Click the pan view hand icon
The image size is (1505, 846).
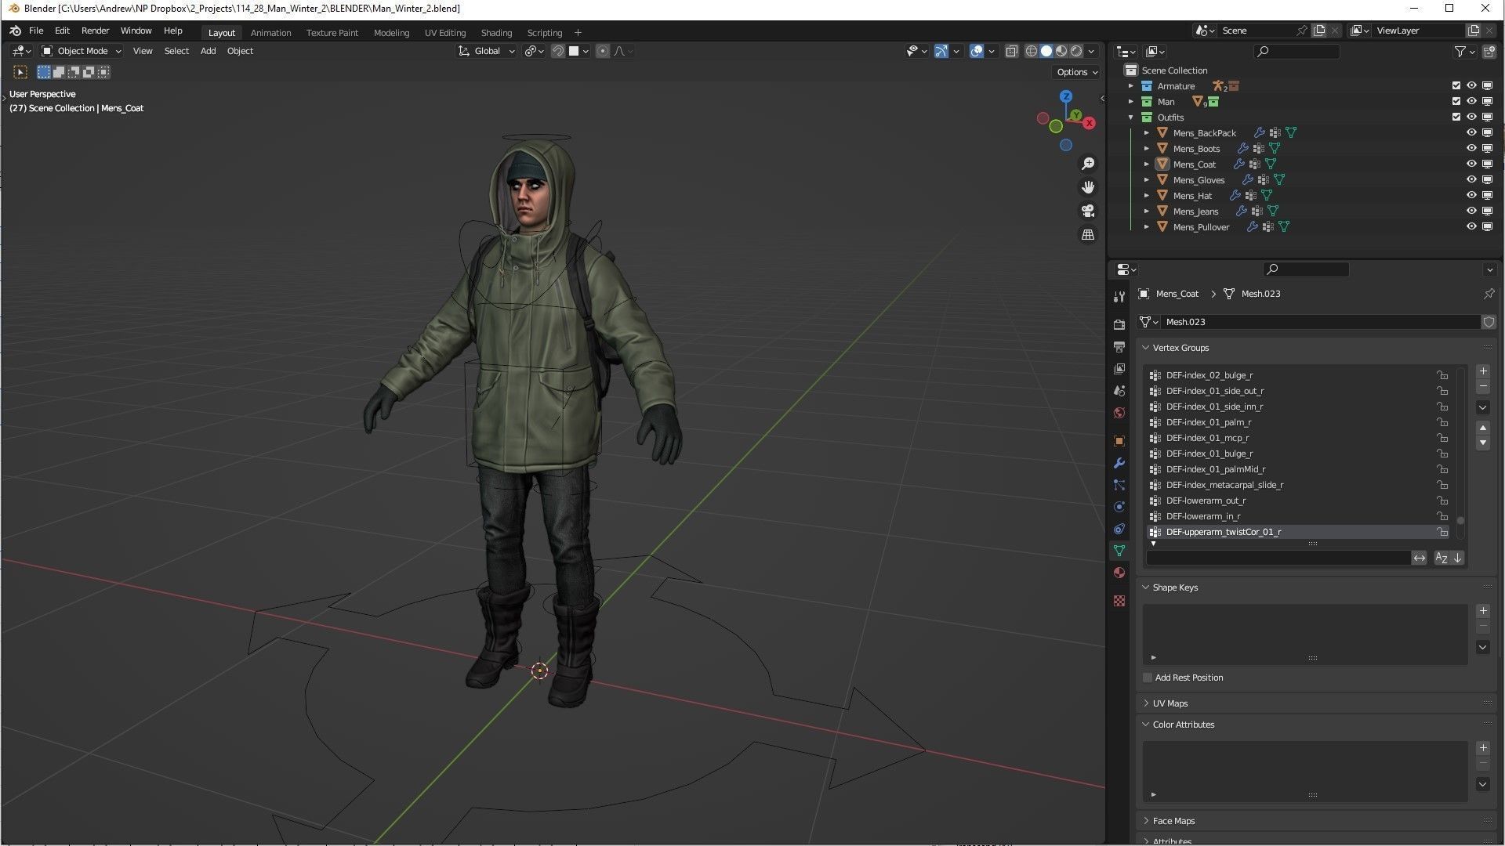point(1088,187)
